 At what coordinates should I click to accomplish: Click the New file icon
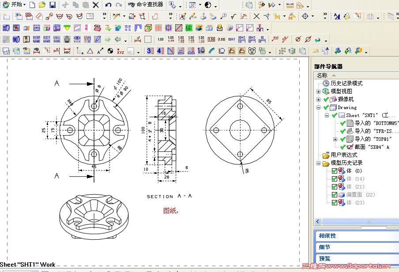(x=32, y=4)
